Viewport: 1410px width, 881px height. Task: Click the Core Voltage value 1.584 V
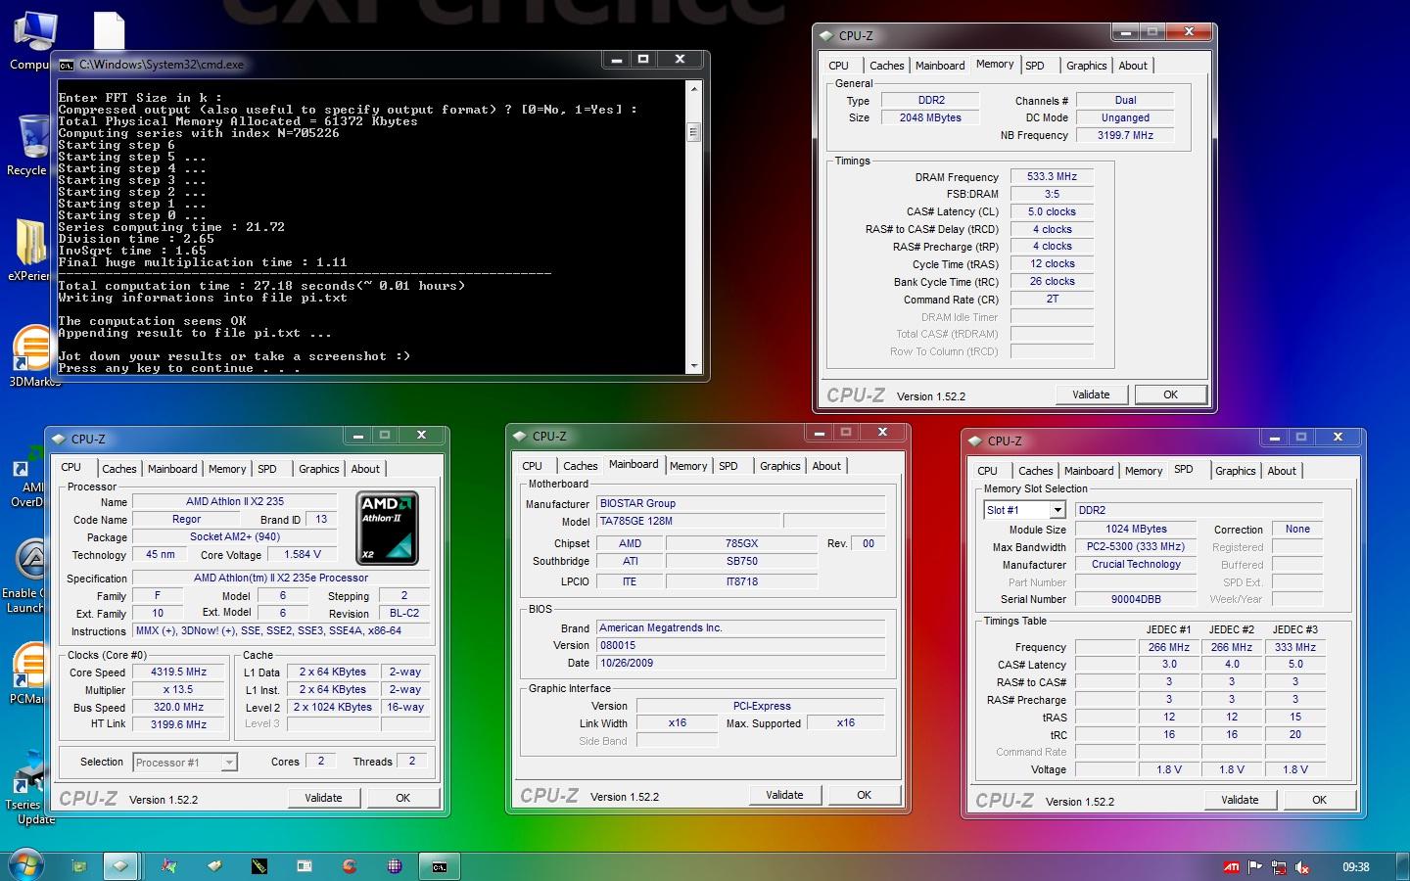[303, 555]
